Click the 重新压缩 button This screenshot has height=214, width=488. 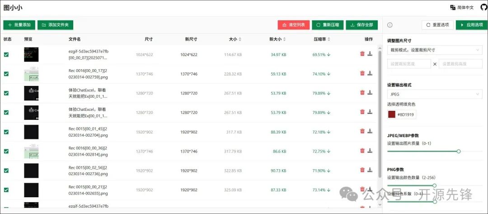[328, 25]
